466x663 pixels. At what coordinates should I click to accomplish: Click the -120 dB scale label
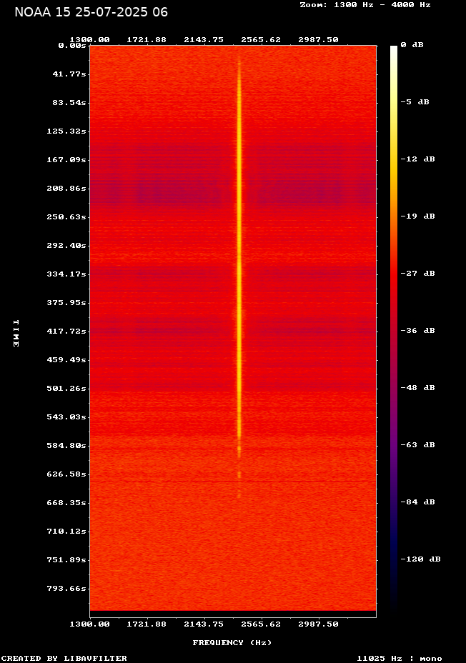[421, 559]
